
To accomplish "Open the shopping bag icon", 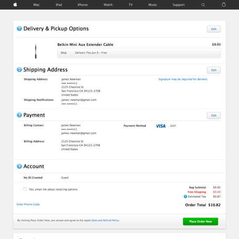I will 224,4.
